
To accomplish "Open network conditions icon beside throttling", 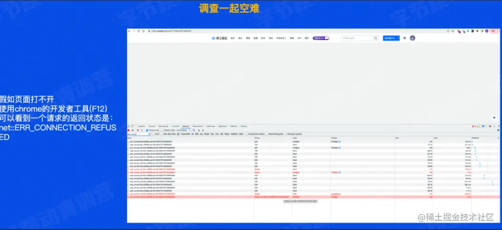I will pyautogui.click(x=194, y=130).
